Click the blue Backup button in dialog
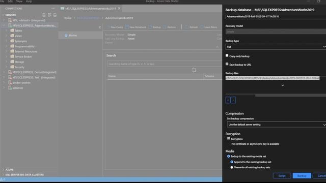326x183 pixels. (x=302, y=175)
